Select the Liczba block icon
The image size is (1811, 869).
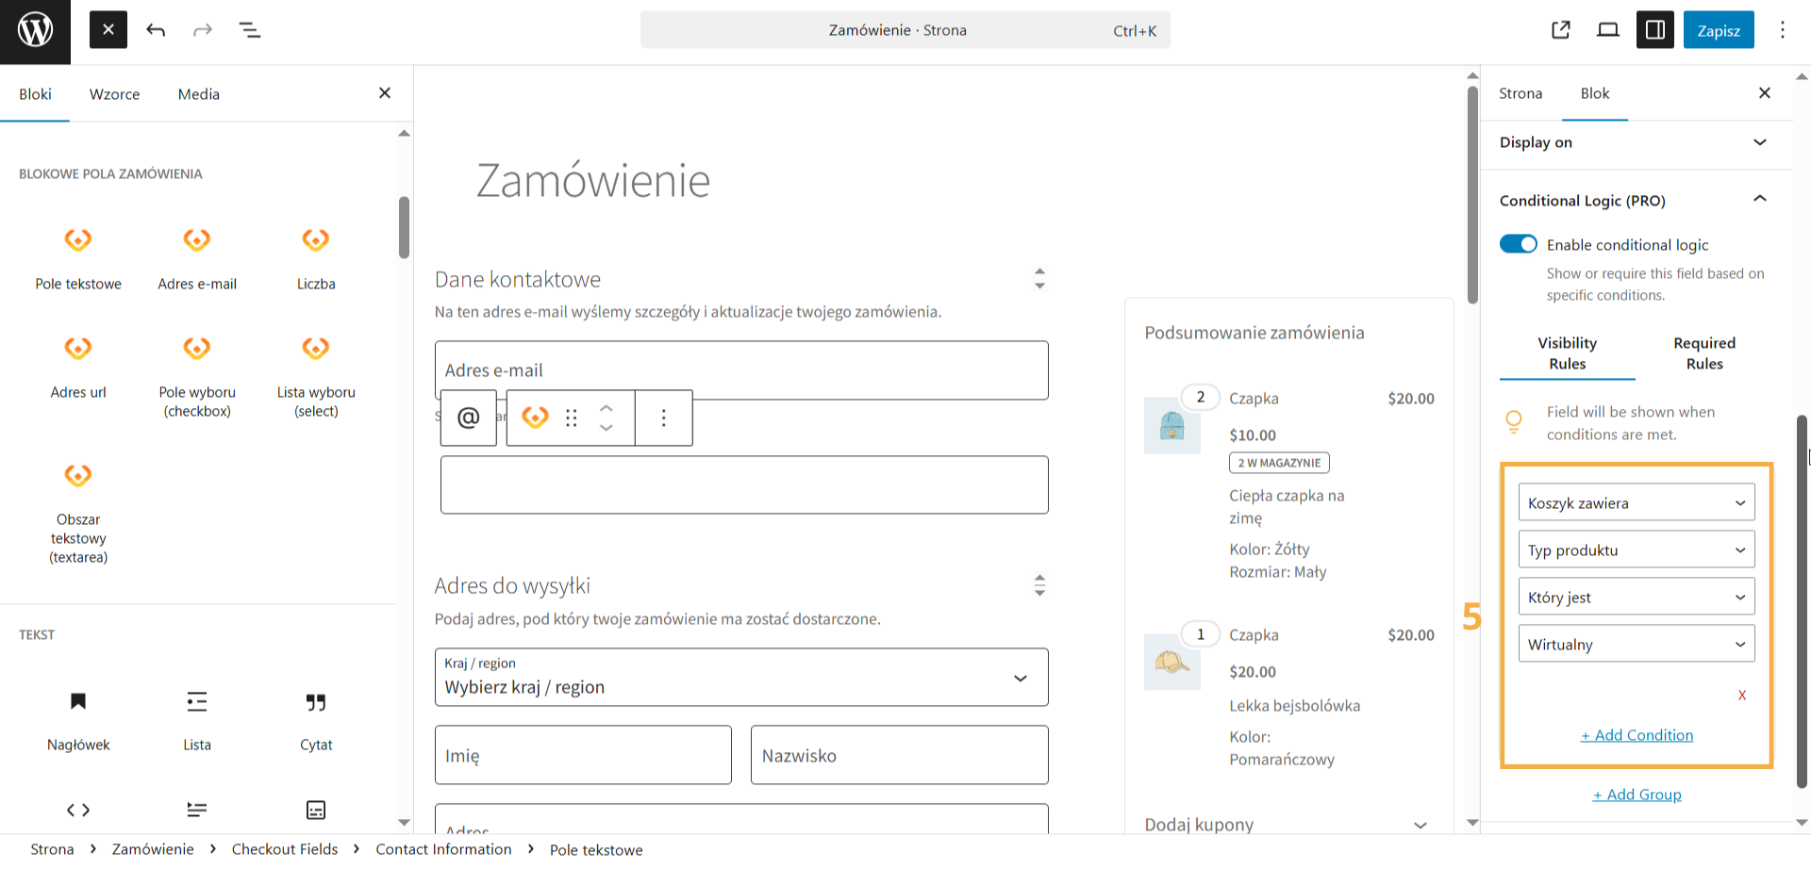click(x=315, y=240)
